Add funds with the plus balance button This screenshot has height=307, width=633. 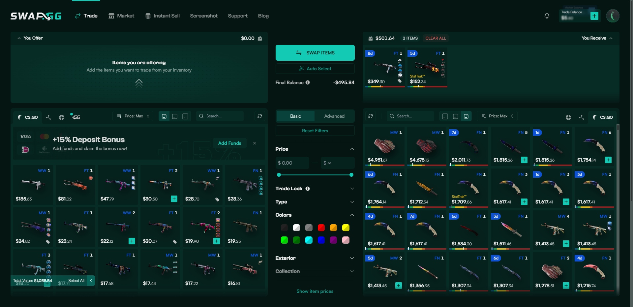tap(594, 16)
